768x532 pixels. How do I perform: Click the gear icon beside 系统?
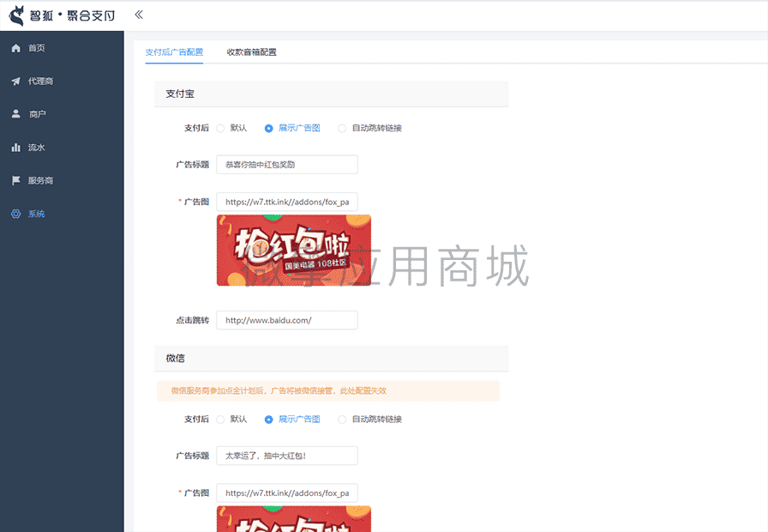pos(15,214)
